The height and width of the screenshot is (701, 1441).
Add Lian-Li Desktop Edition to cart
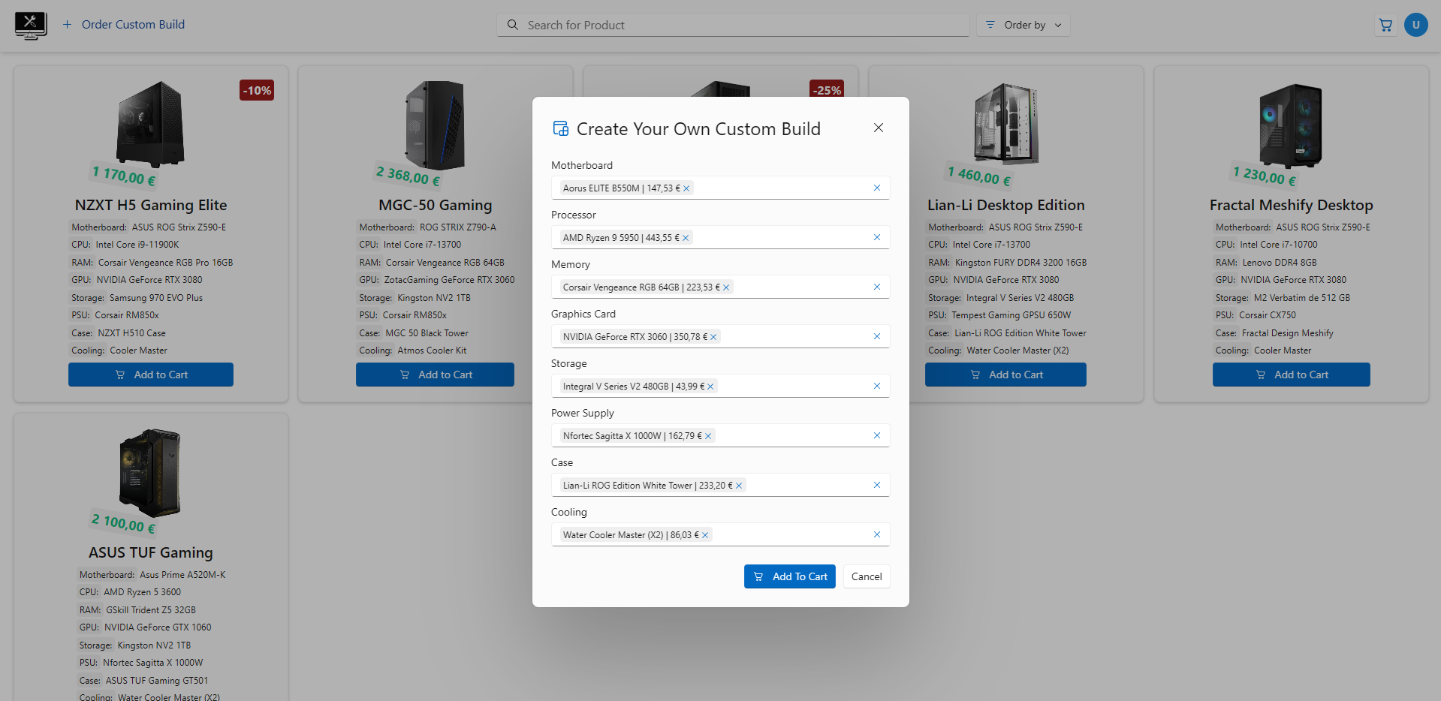click(1005, 375)
